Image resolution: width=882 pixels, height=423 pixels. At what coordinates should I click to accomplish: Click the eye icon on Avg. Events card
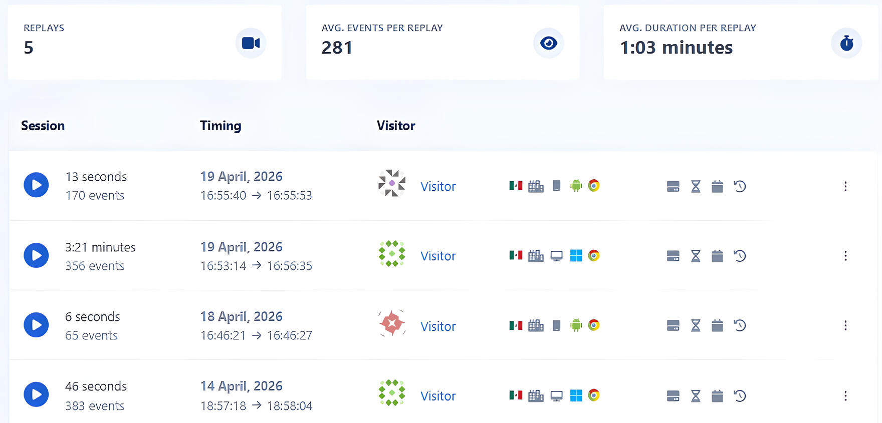pyautogui.click(x=548, y=43)
